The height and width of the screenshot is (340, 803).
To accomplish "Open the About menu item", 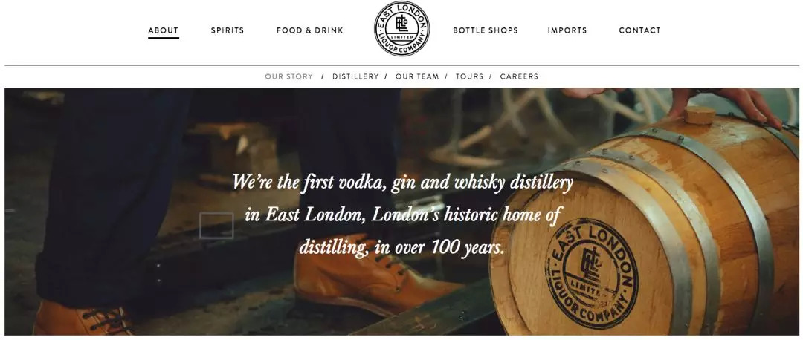I will click(x=164, y=30).
